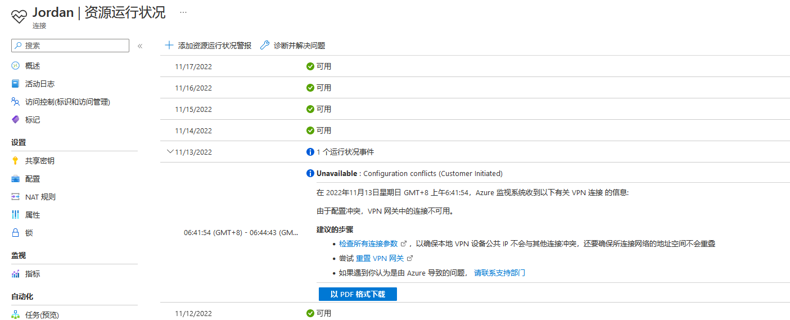Click the 活动日志 book icon
This screenshot has width=790, height=320.
tap(15, 84)
